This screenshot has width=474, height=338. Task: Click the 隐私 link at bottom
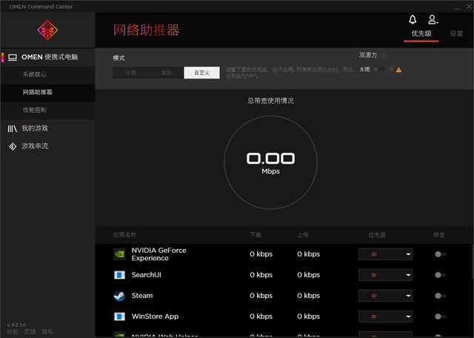47,332
